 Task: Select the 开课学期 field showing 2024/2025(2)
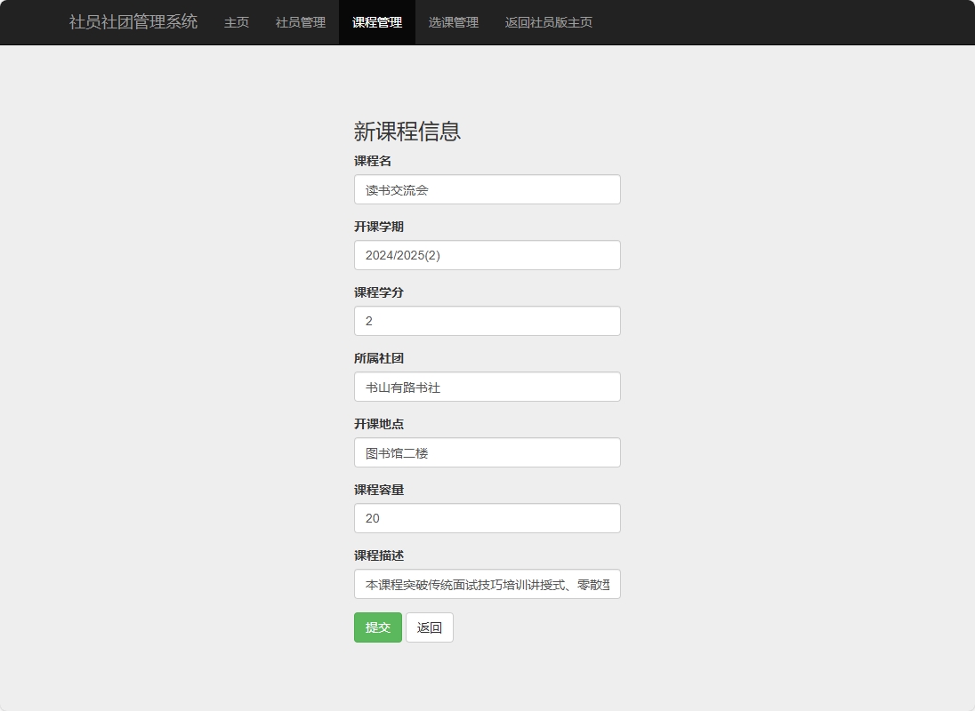[x=487, y=255]
